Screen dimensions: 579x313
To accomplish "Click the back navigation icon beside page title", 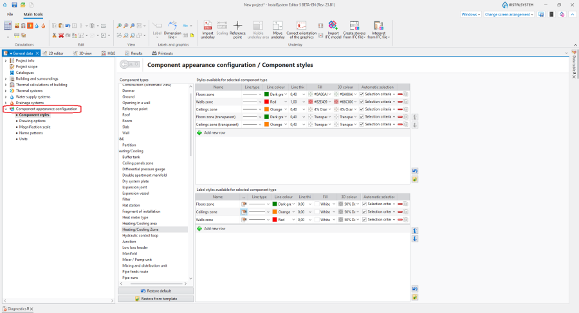I will coord(124,65).
